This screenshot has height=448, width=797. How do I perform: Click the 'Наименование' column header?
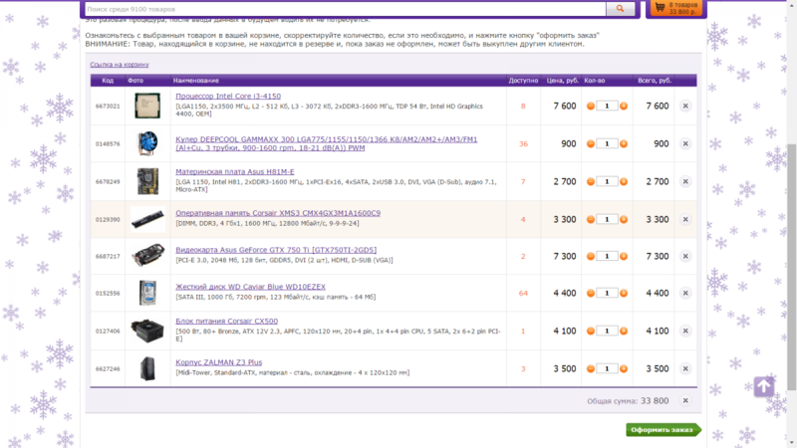click(194, 80)
